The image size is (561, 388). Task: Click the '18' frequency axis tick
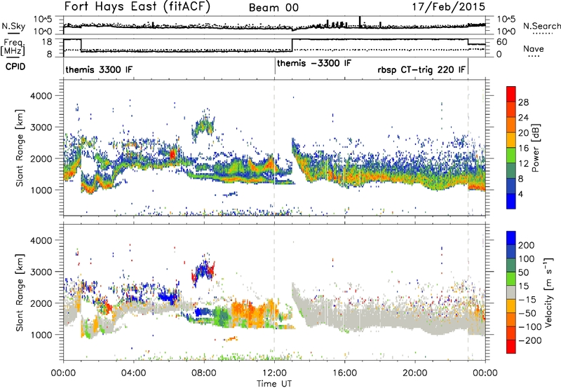[46, 42]
